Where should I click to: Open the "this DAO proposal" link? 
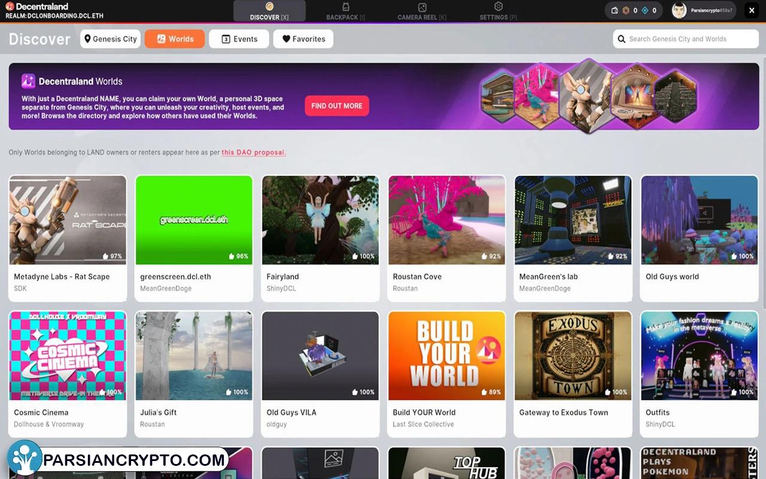[x=254, y=153]
